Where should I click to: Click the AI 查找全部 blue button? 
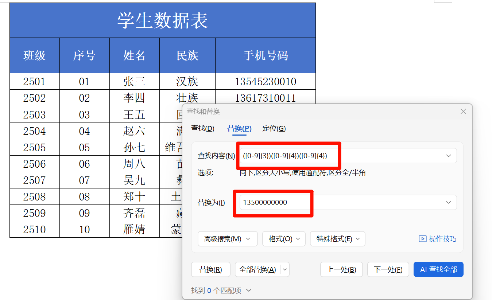point(438,269)
